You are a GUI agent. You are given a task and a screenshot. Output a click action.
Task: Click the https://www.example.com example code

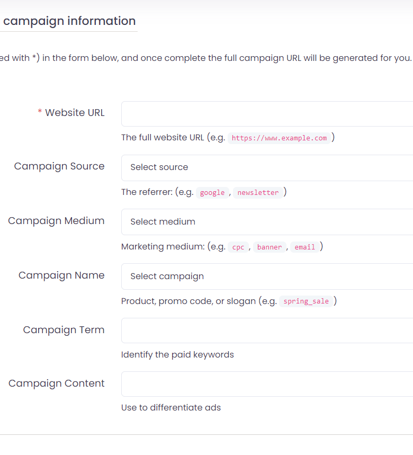pos(280,138)
